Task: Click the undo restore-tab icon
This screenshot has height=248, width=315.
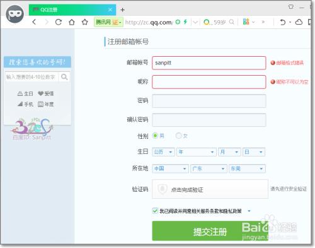Action: [x=283, y=22]
